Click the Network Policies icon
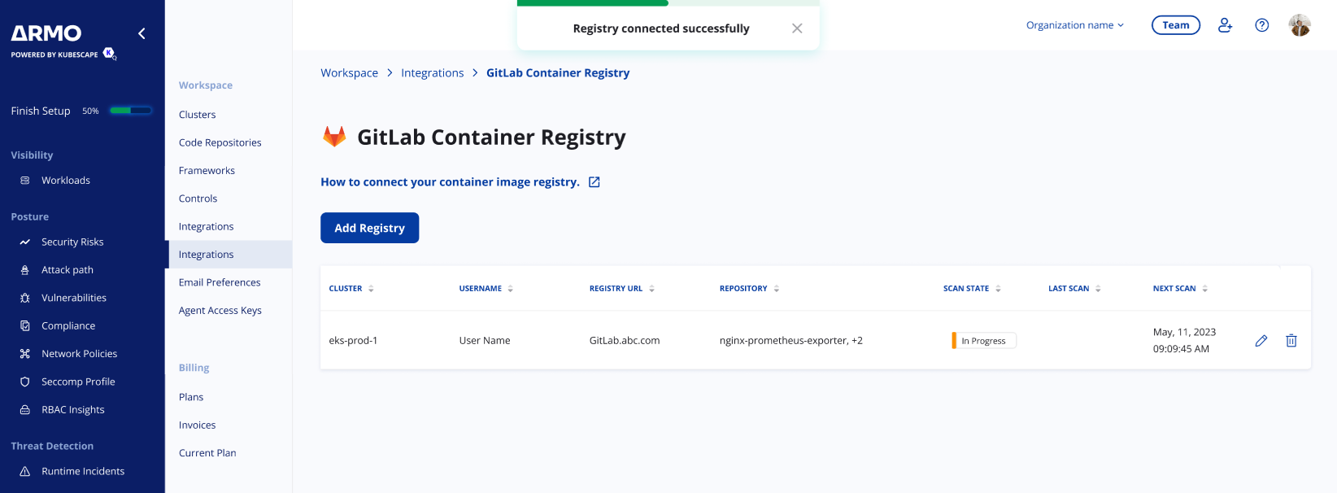1337x493 pixels. pos(24,354)
